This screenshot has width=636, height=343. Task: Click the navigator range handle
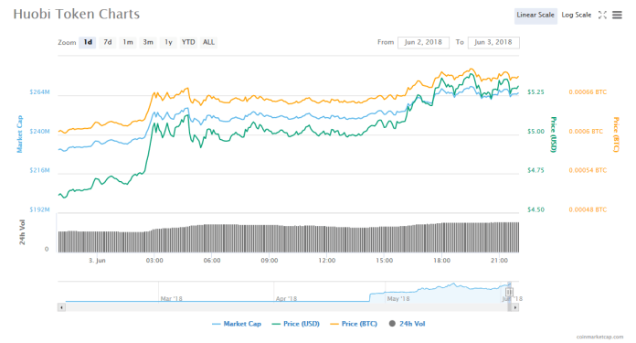pos(510,292)
